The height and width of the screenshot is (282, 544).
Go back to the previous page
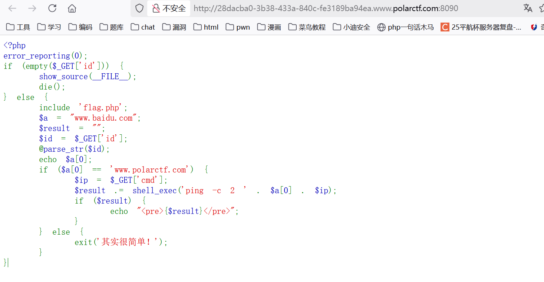click(x=12, y=8)
